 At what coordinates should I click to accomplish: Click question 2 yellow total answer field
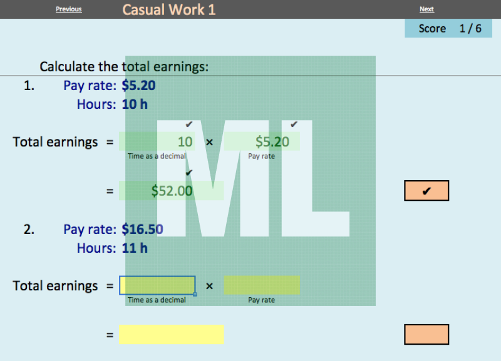[171, 334]
